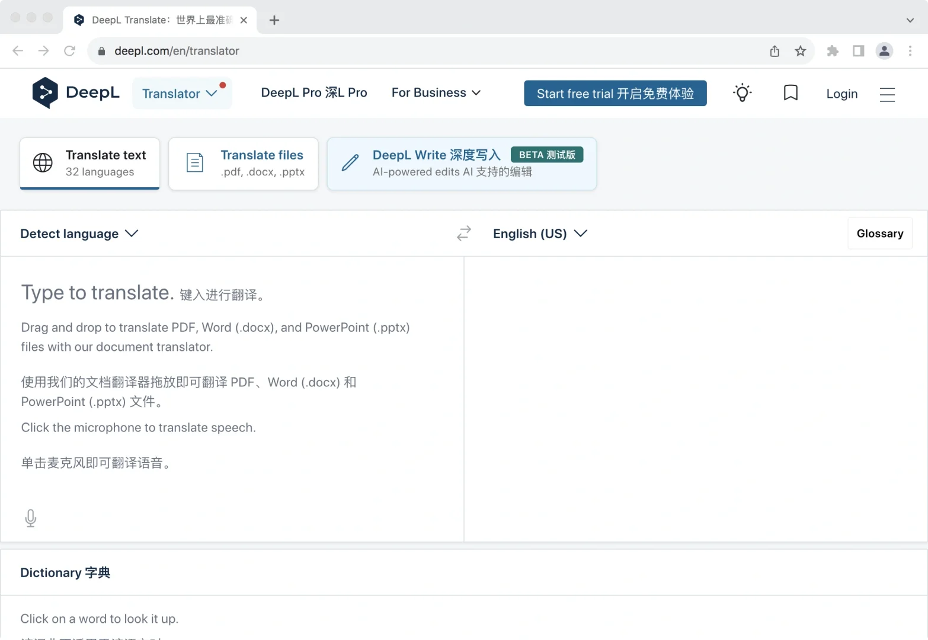Click the Type to translate input area
Viewport: 928px width, 640px height.
pyautogui.click(x=232, y=399)
